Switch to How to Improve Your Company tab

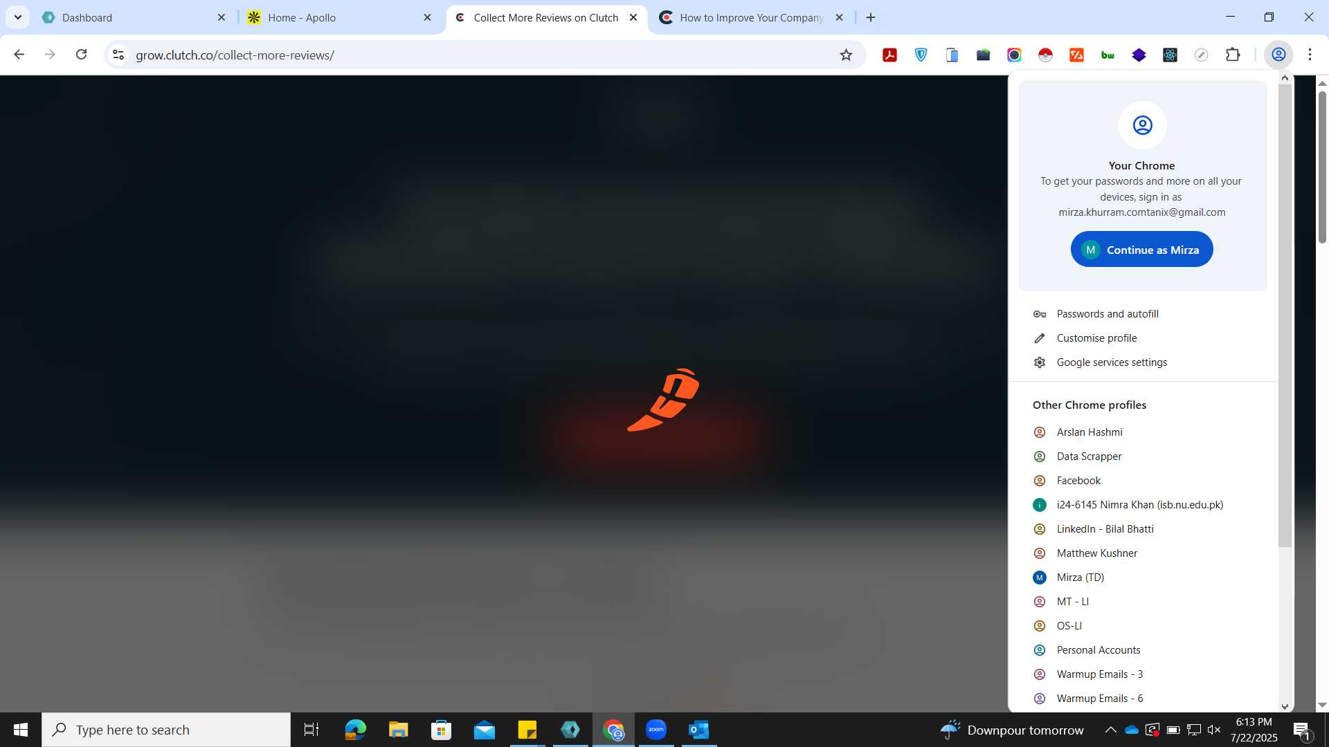[x=752, y=17]
